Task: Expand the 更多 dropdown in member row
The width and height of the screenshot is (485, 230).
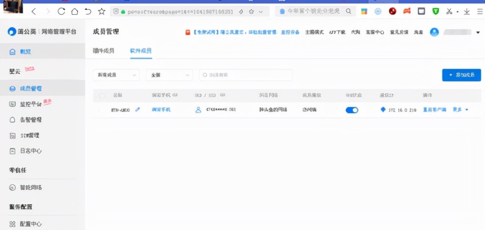Action: [460, 110]
